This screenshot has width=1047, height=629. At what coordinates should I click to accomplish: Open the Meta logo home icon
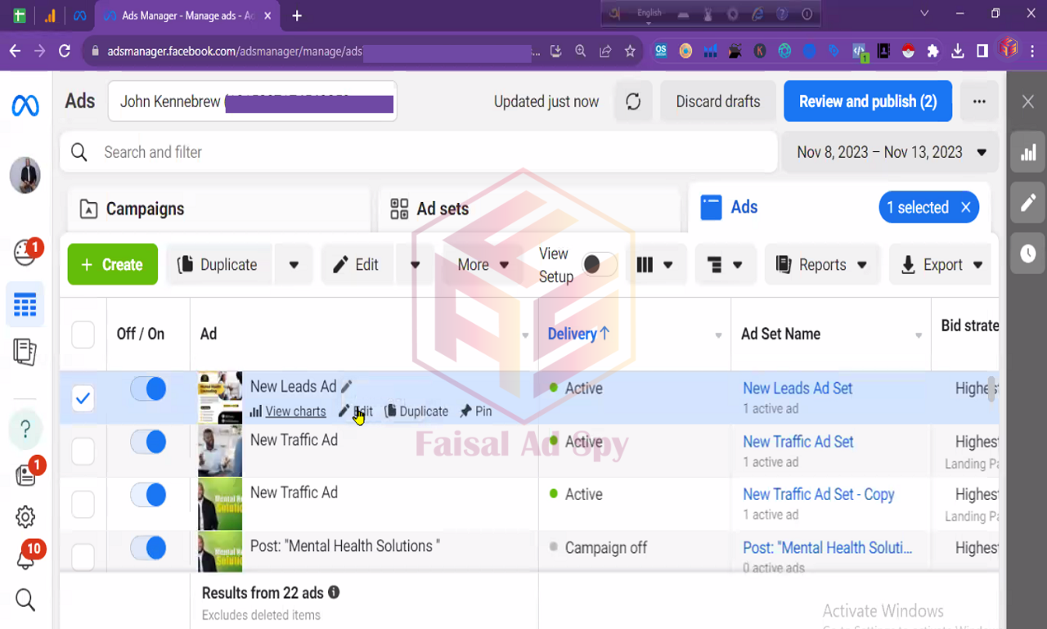click(x=25, y=106)
